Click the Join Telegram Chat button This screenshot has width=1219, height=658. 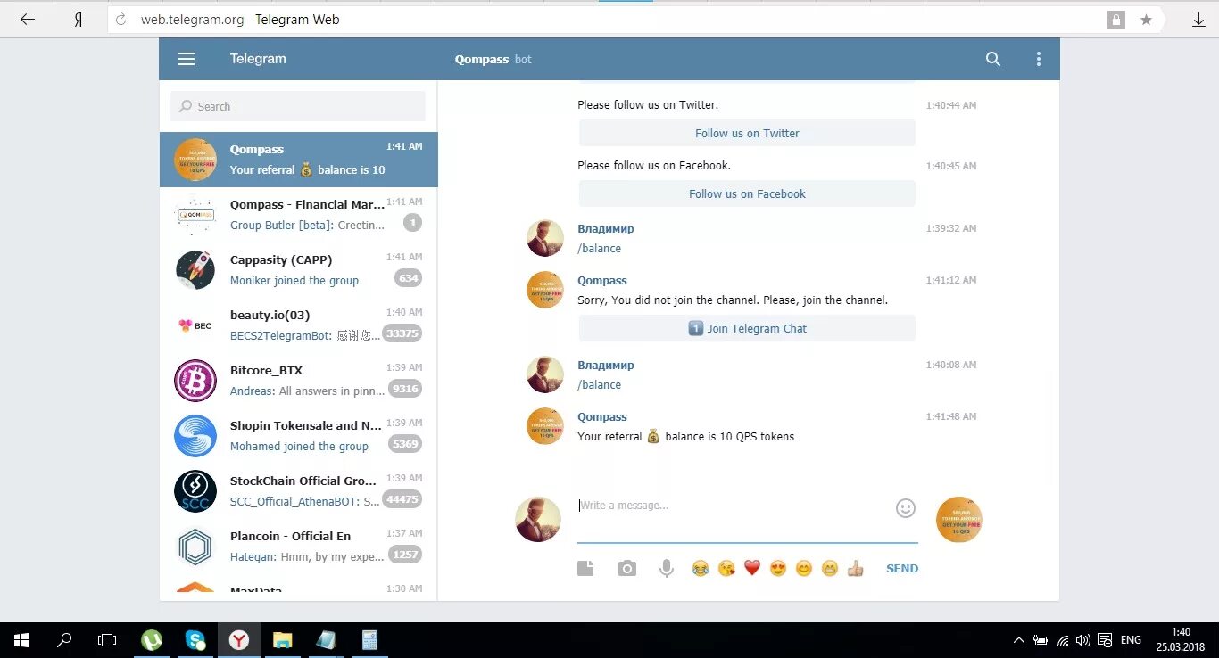(747, 328)
